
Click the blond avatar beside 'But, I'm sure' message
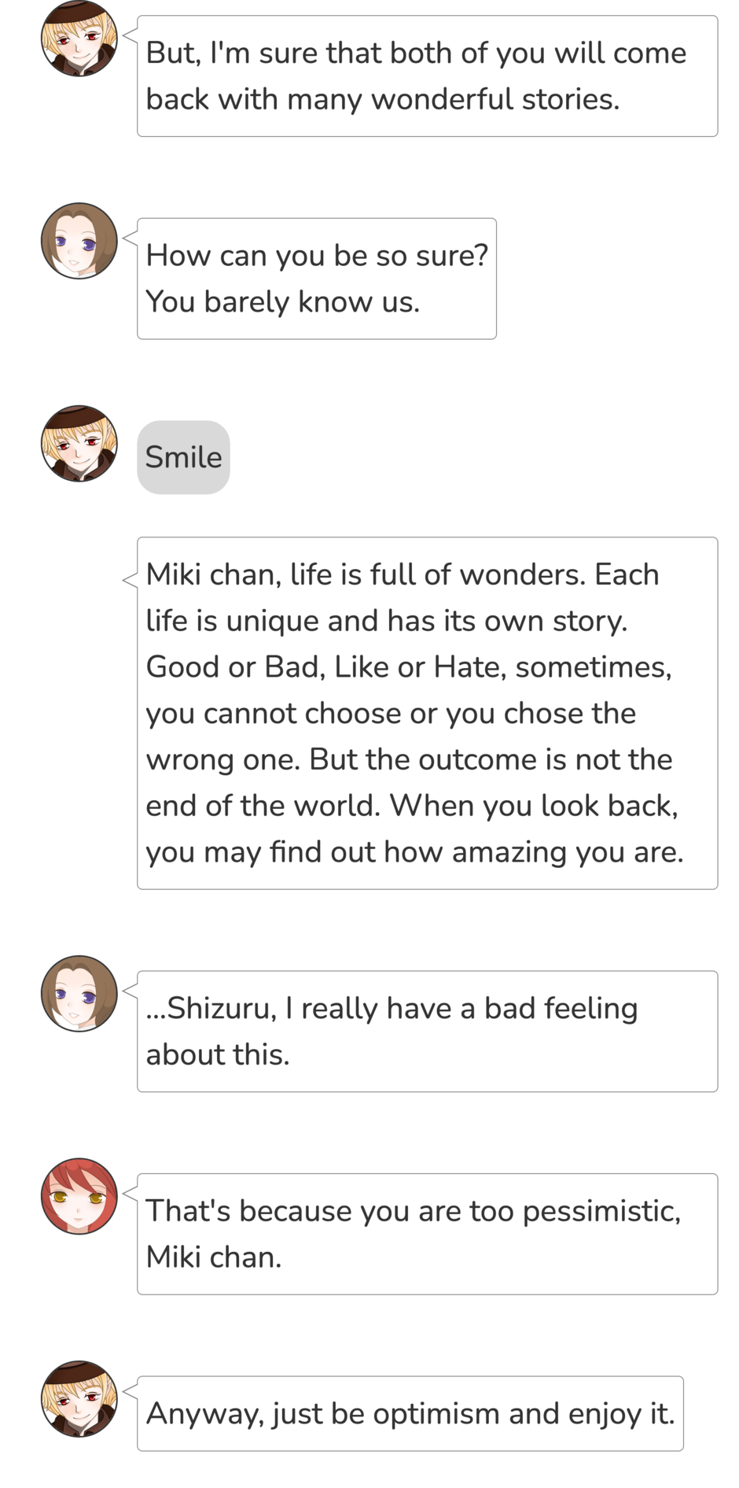[79, 39]
